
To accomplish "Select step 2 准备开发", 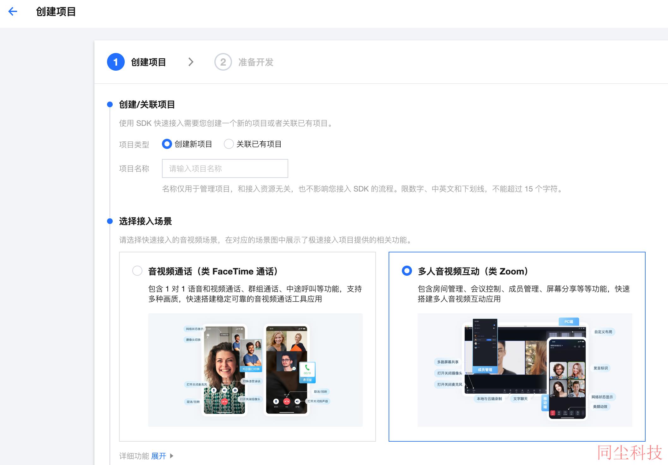I will pyautogui.click(x=244, y=62).
